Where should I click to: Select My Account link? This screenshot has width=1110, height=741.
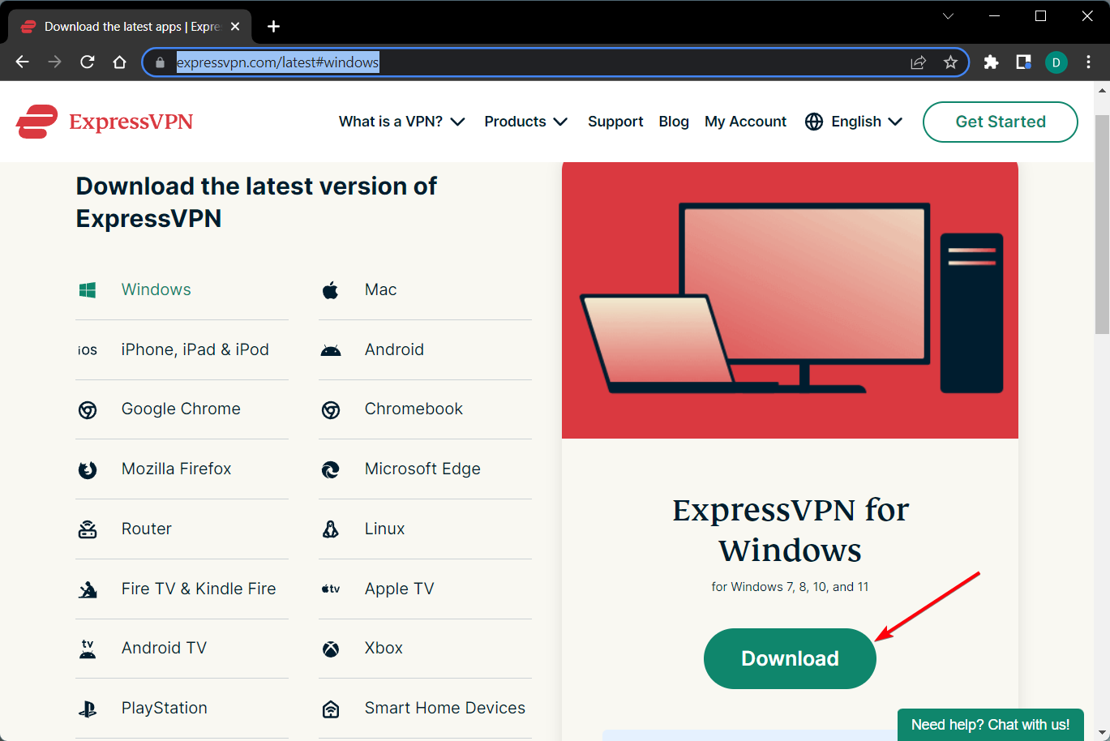click(x=745, y=121)
